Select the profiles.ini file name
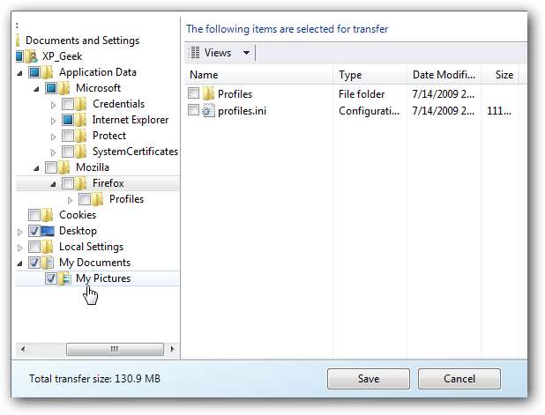Screen dimensions: 545x415 [x=242, y=111]
